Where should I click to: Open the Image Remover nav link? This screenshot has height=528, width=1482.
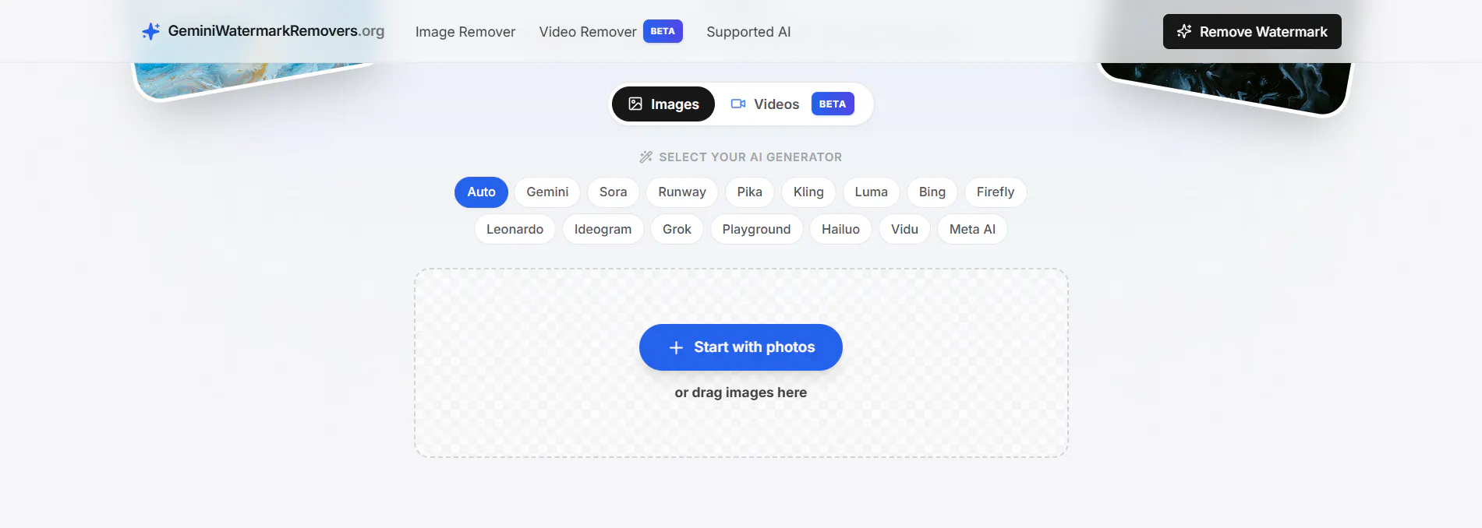[x=465, y=32]
